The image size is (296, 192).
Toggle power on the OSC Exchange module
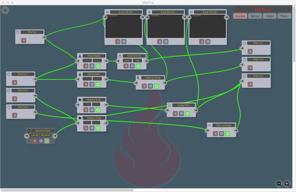tap(227, 134)
